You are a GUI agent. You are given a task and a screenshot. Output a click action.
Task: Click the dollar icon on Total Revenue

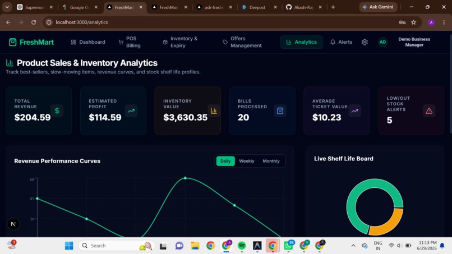tap(57, 110)
